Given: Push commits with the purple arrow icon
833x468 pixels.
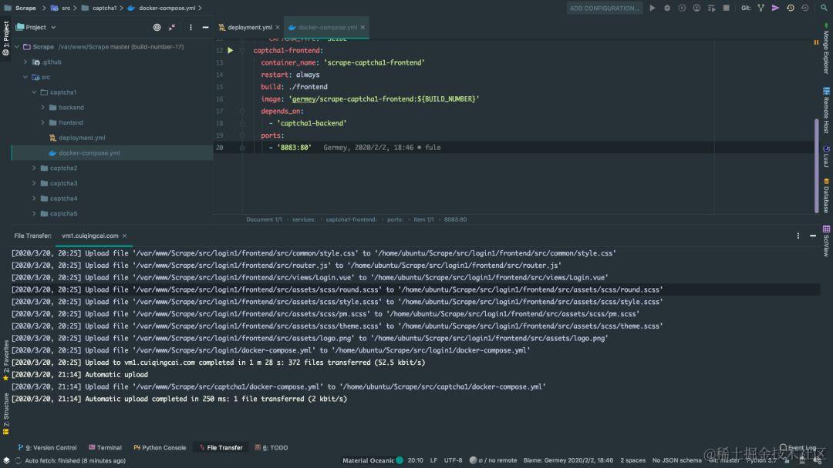Looking at the screenshot, I should tap(776, 8).
